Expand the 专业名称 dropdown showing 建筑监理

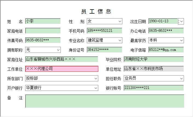coord(105,40)
